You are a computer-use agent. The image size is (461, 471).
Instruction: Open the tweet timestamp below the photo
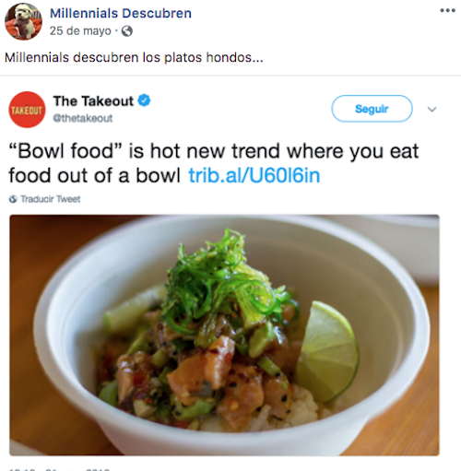[60, 469]
